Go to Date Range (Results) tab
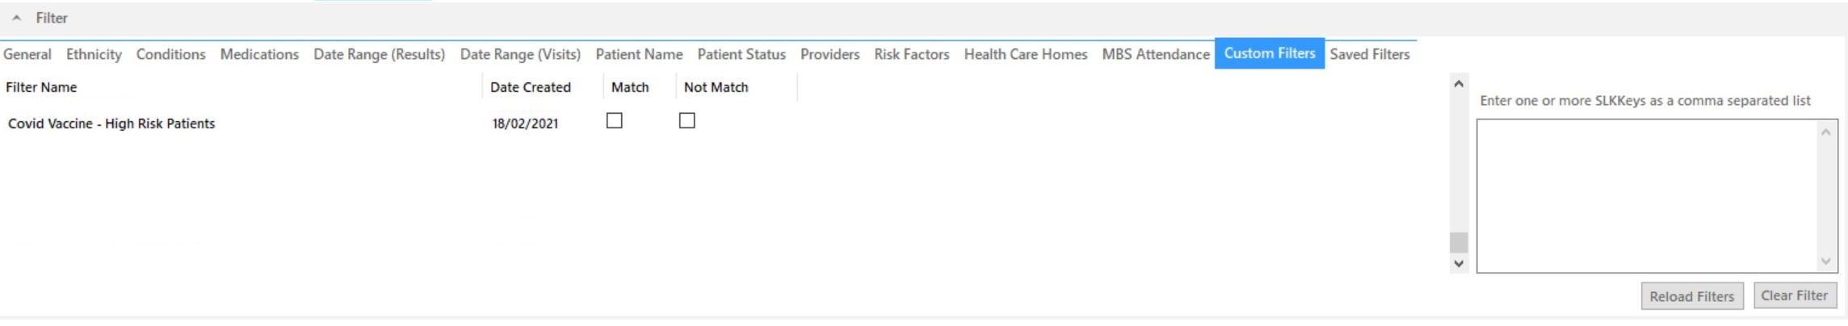Image resolution: width=1848 pixels, height=326 pixels. pos(379,54)
